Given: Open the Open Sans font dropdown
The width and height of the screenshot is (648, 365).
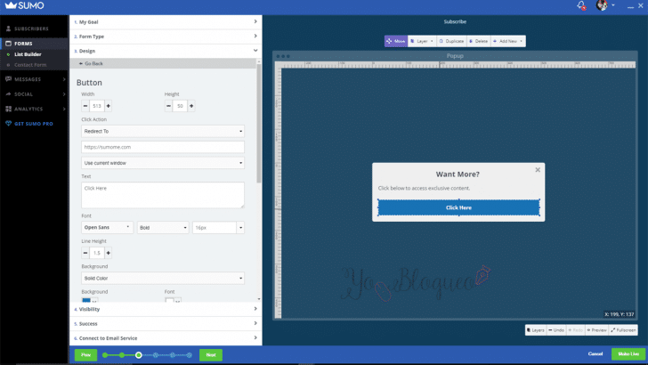Looking at the screenshot, I should (x=107, y=227).
